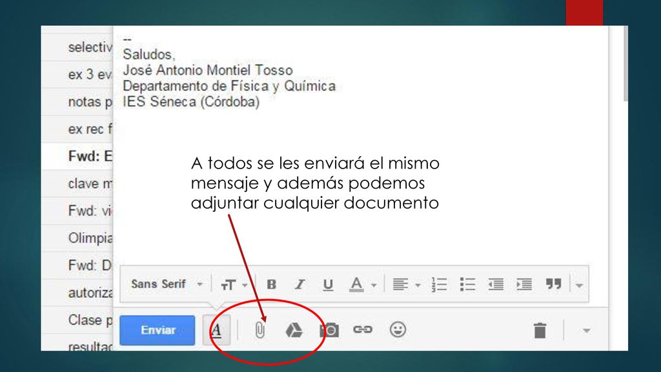Toggle the formatting options A button
661x372 pixels.
(217, 330)
